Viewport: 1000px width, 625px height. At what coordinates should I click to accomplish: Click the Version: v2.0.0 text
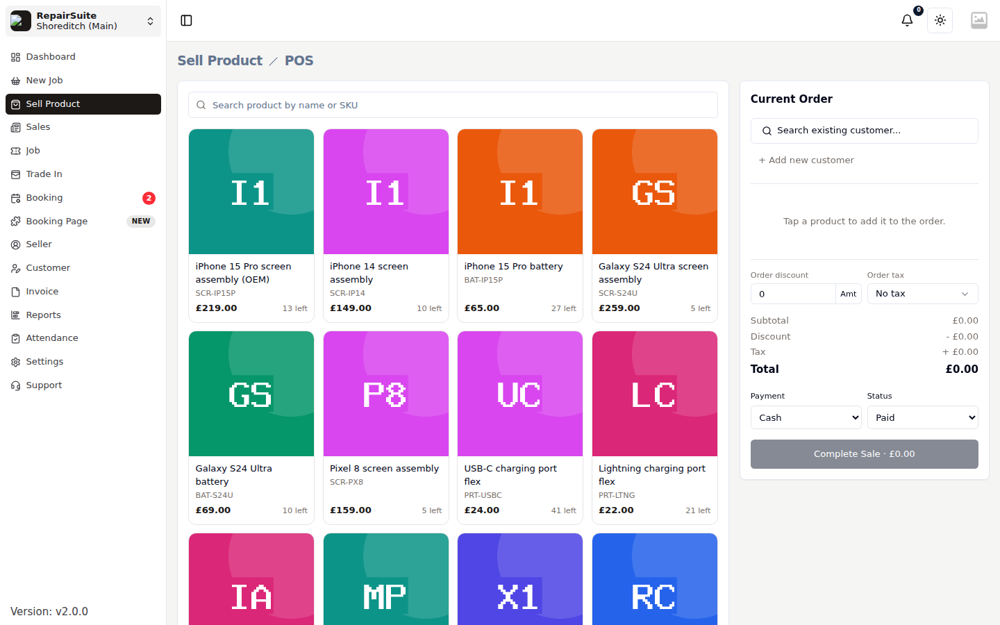pos(49,612)
